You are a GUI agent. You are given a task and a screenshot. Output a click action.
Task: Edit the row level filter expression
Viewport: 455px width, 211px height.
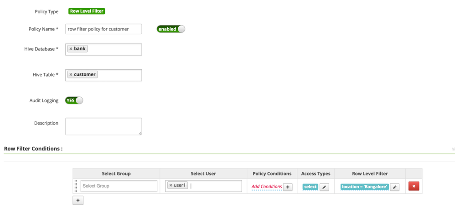tap(395, 187)
